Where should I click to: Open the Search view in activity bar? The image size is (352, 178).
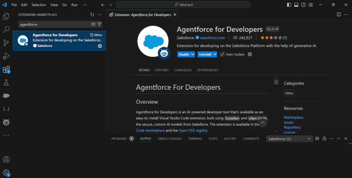point(6,30)
